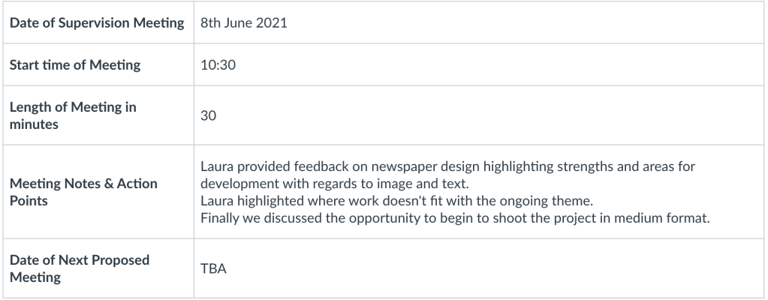Select the TBA next meeting value
The height and width of the screenshot is (300, 768).
[x=214, y=268]
